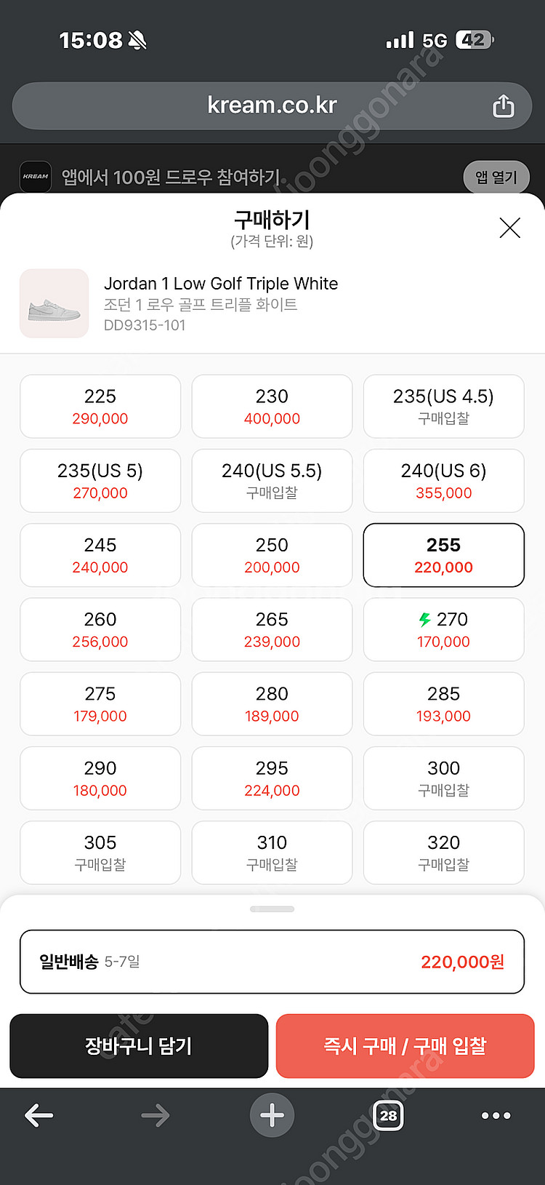Screen dimensions: 545x1185
Task: Tap the Jordan 1 Low shoe thumbnail
Action: click(x=54, y=303)
